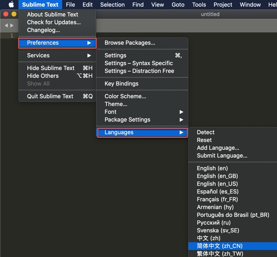The image size is (277, 257).
Task: Open Key Bindings
Action: tap(142, 83)
